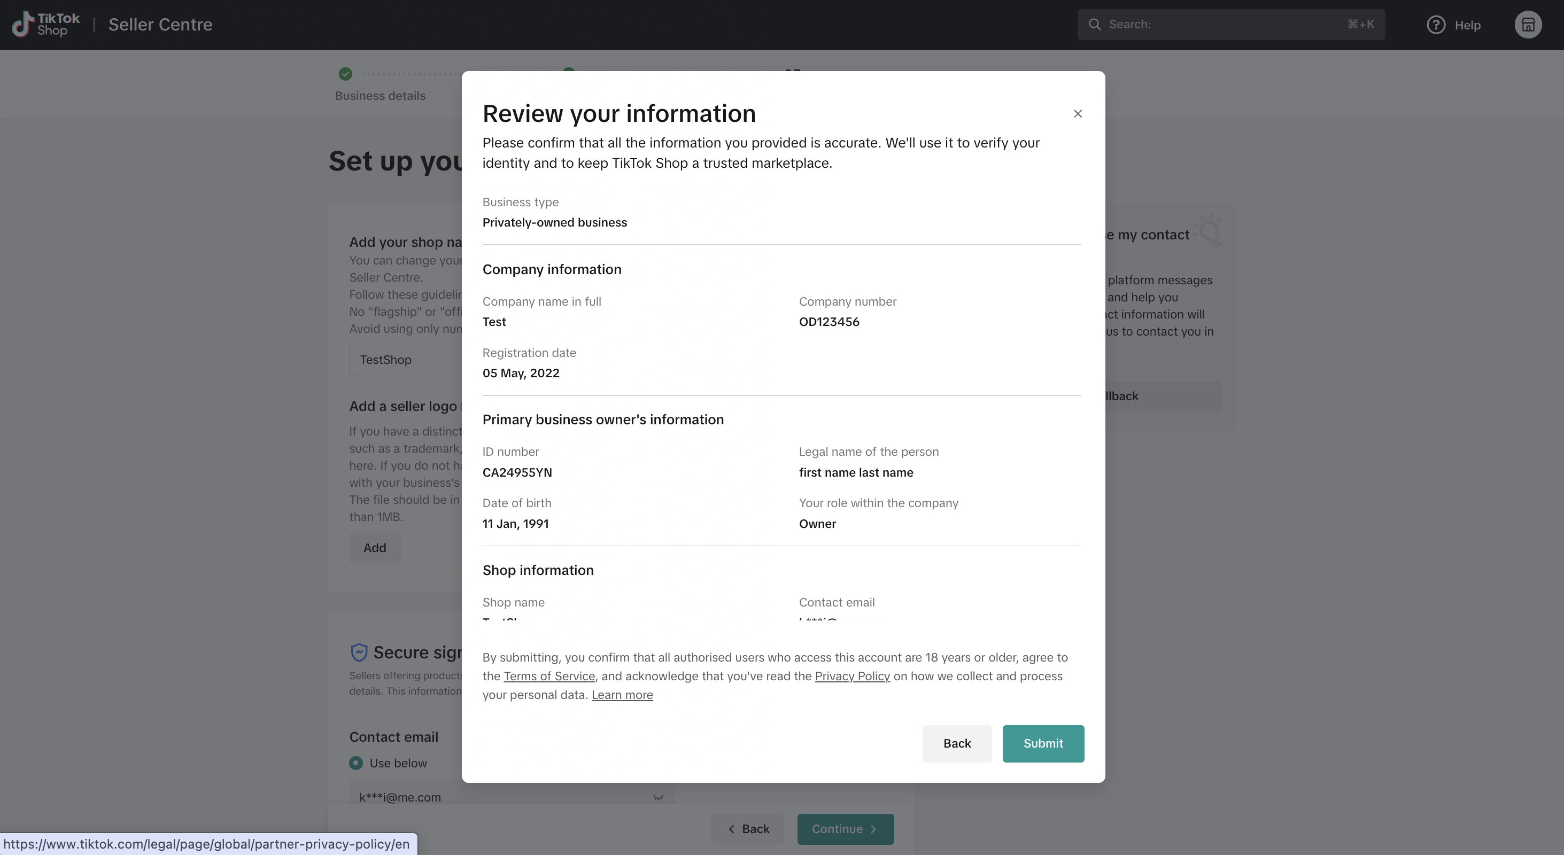Click the lightbulb tip icon
Screen dimensions: 1564x855
(x=1208, y=231)
